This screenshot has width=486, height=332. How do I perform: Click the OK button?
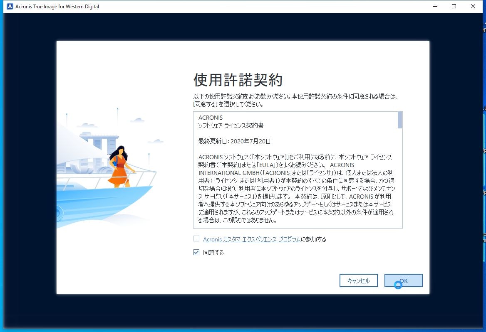coord(403,280)
